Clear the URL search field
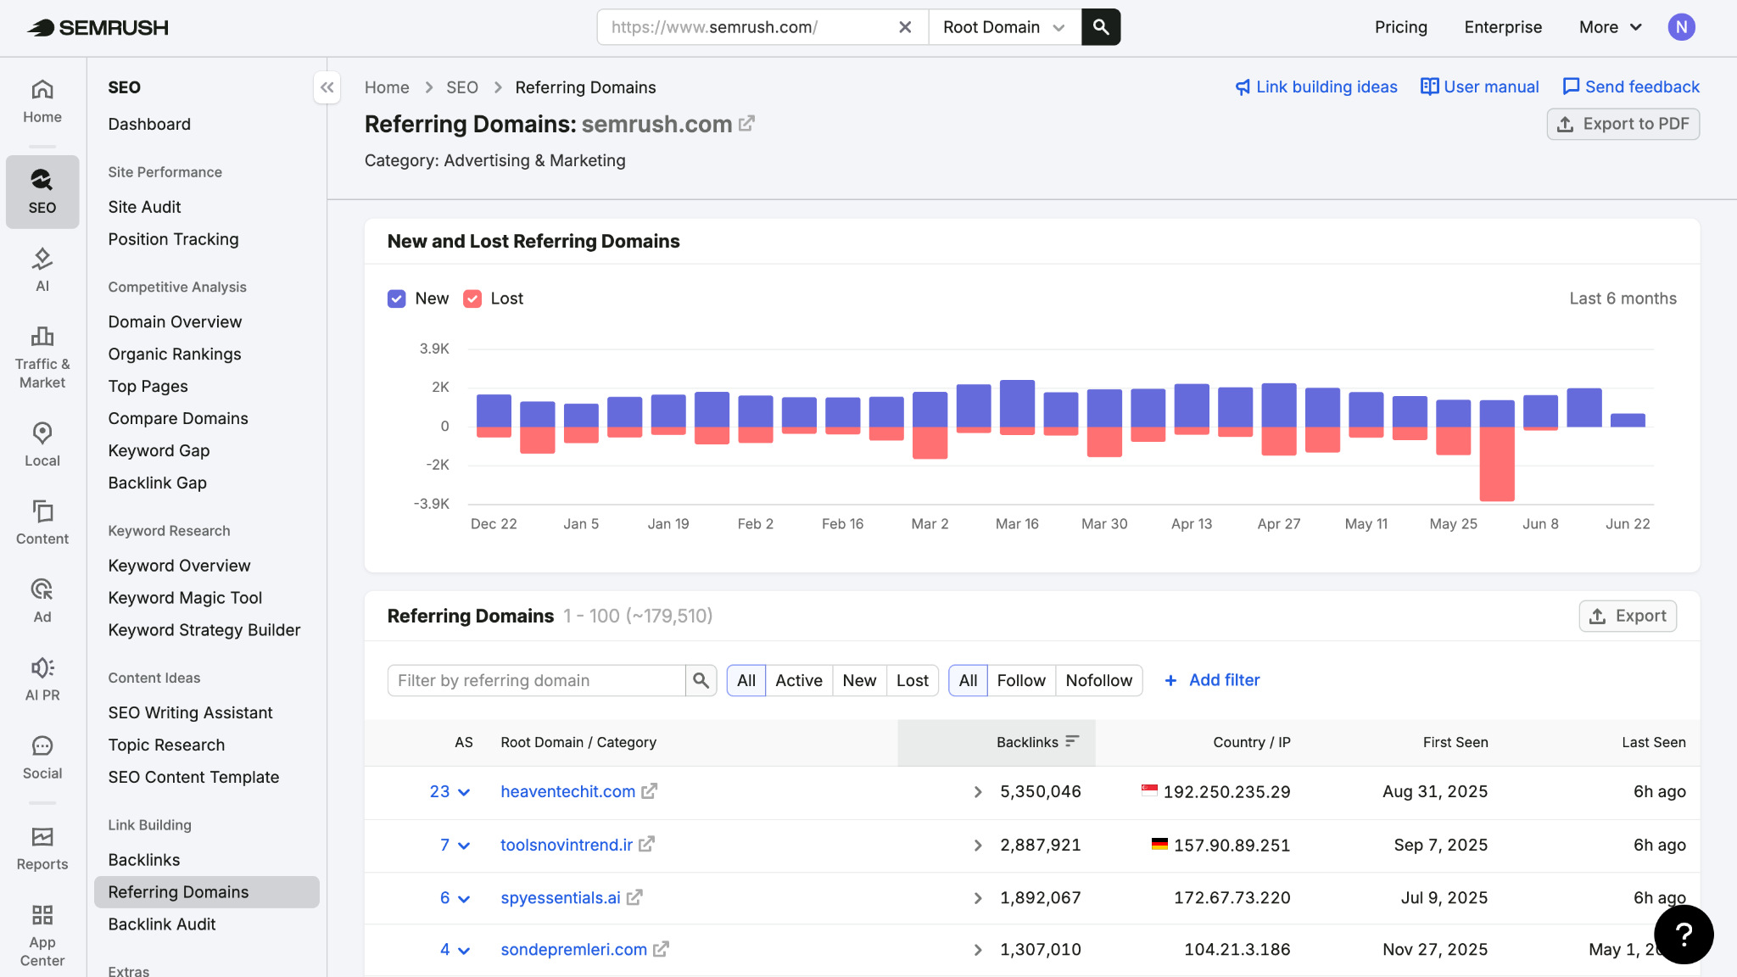This screenshot has width=1737, height=977. [905, 27]
